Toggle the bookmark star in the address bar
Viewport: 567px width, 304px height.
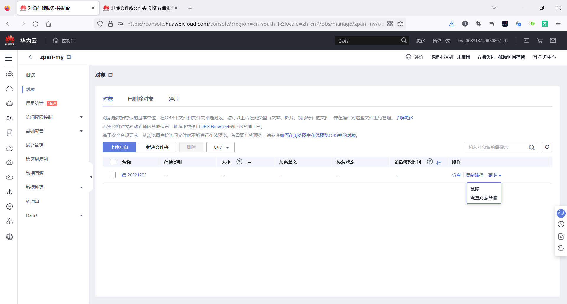400,24
